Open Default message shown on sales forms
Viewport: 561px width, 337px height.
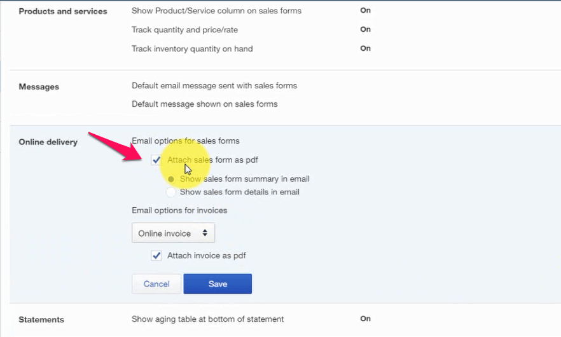pos(205,104)
